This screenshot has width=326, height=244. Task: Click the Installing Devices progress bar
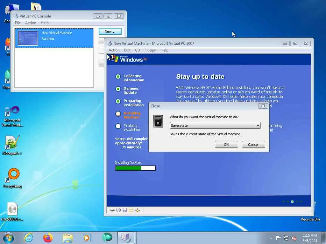point(135,168)
